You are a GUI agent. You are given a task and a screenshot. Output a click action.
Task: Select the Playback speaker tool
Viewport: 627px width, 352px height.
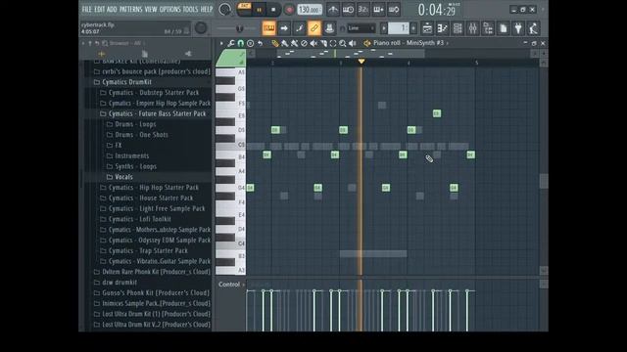[353, 43]
